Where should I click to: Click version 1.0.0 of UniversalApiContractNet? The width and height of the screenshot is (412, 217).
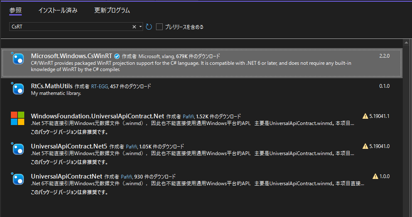385,176
